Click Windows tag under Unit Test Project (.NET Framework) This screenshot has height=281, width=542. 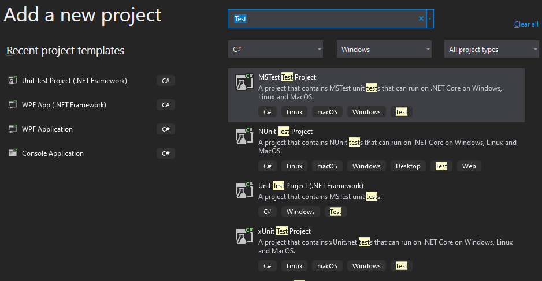300,212
